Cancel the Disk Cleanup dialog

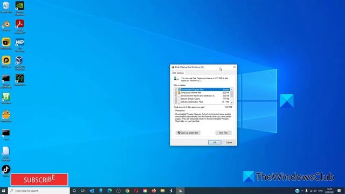229,142
